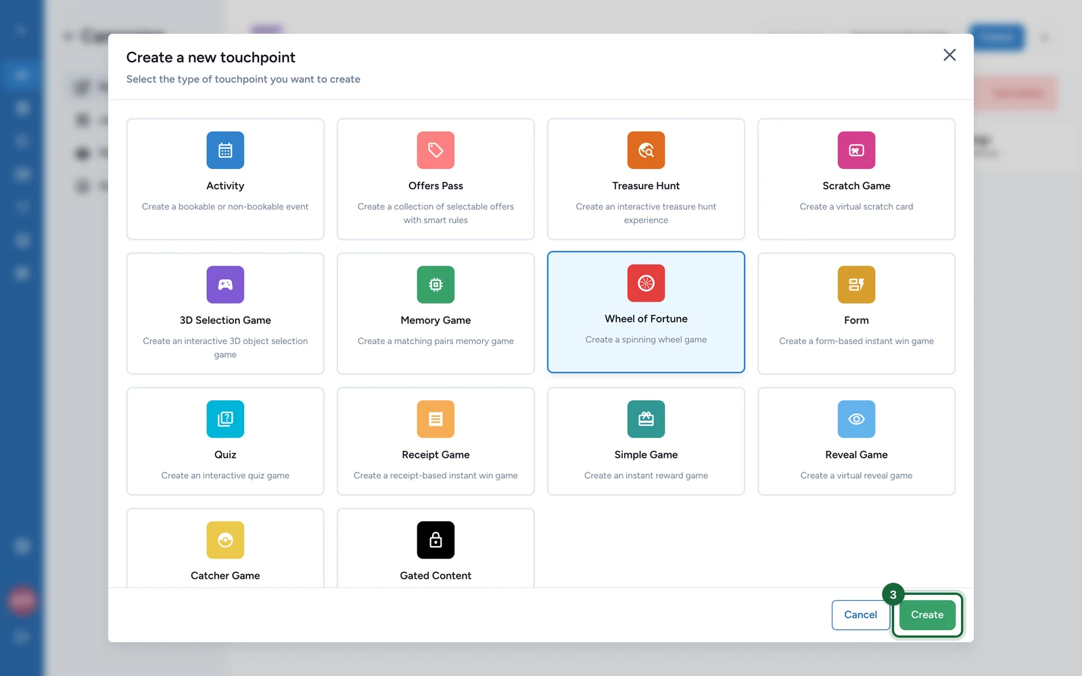Click 'Create an interactive 3D object selection game' text
1082x676 pixels.
click(x=225, y=348)
